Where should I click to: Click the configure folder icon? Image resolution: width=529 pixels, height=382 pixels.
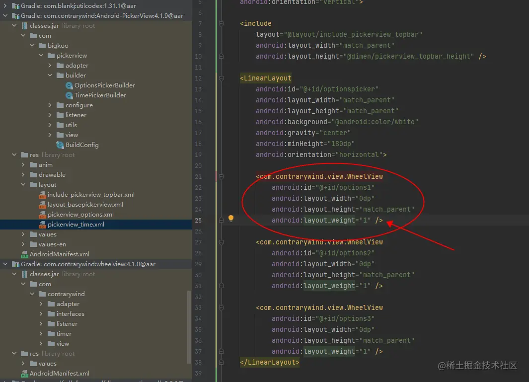(60, 105)
